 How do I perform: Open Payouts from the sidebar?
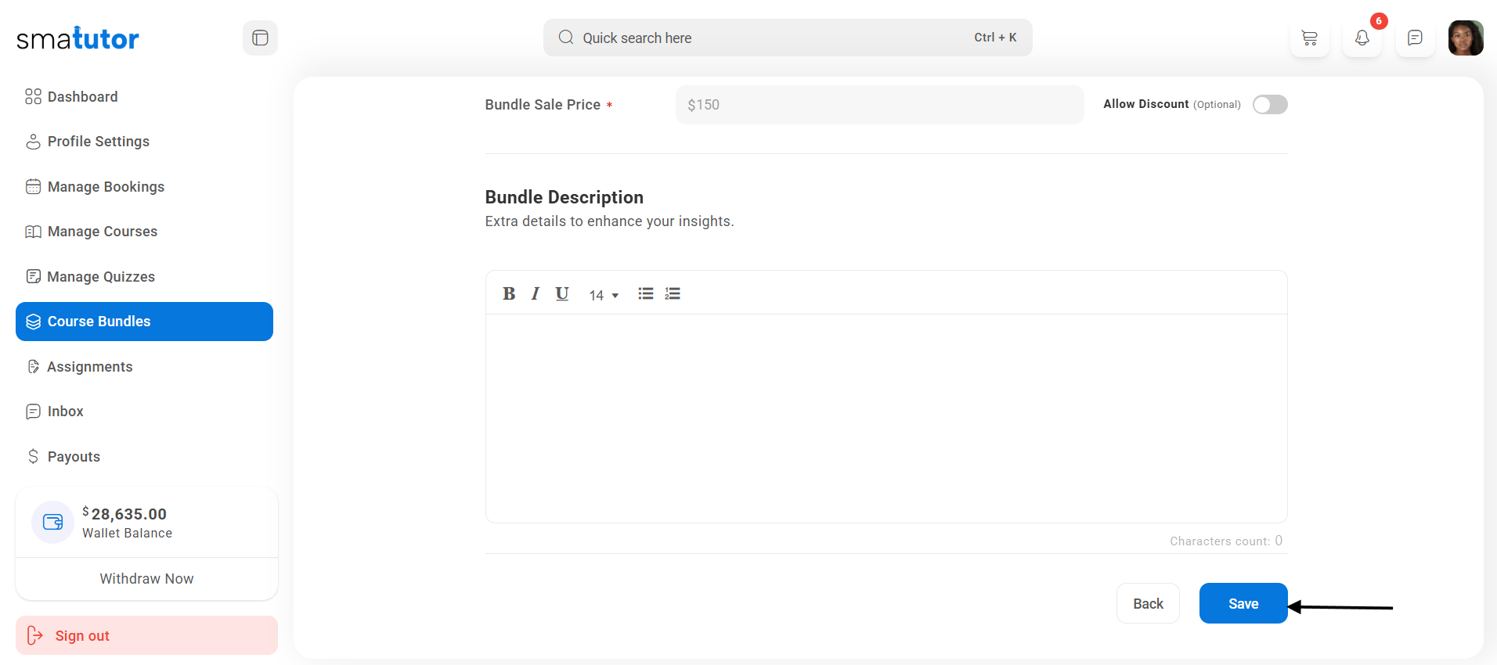74,457
